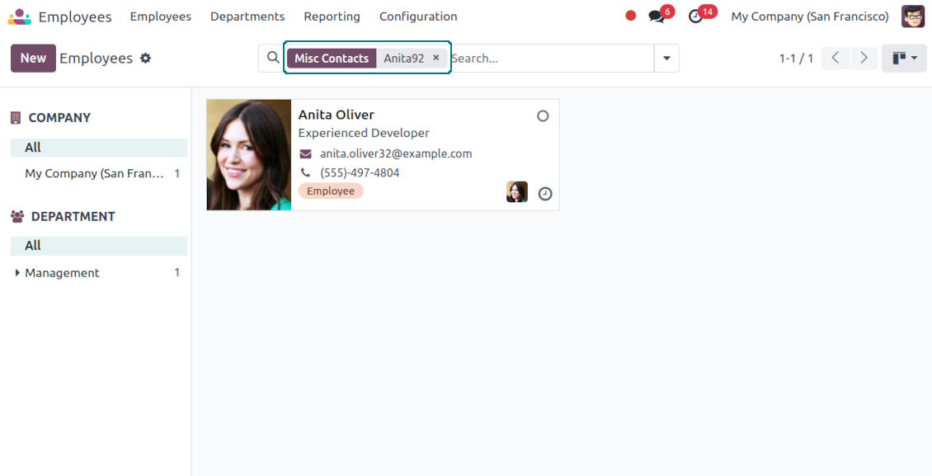This screenshot has width=932, height=476.
Task: Click the Search input field
Action: coord(548,59)
